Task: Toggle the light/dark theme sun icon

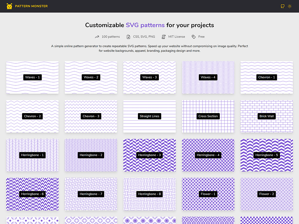Action: click(290, 6)
